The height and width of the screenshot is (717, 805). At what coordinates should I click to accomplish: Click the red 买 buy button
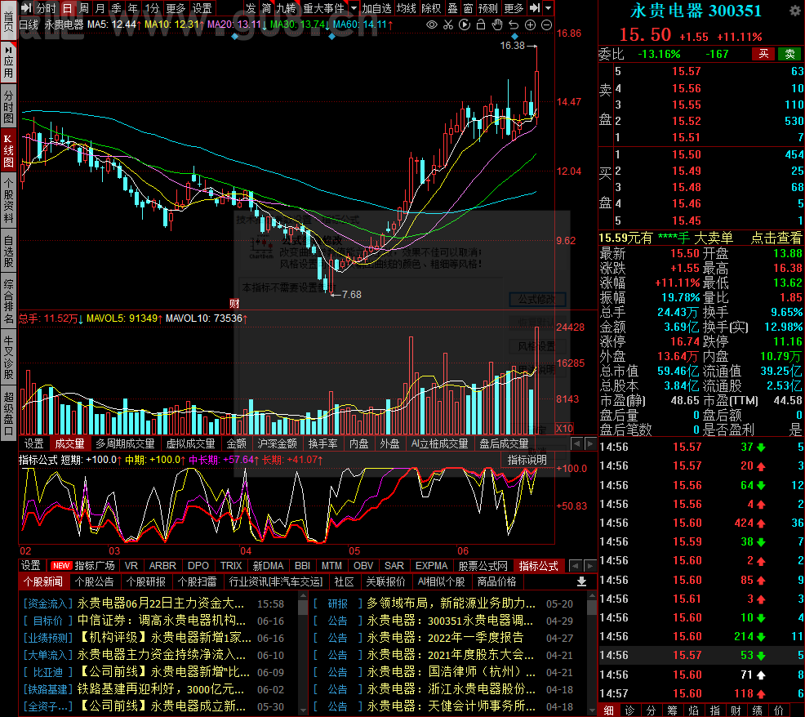click(764, 54)
